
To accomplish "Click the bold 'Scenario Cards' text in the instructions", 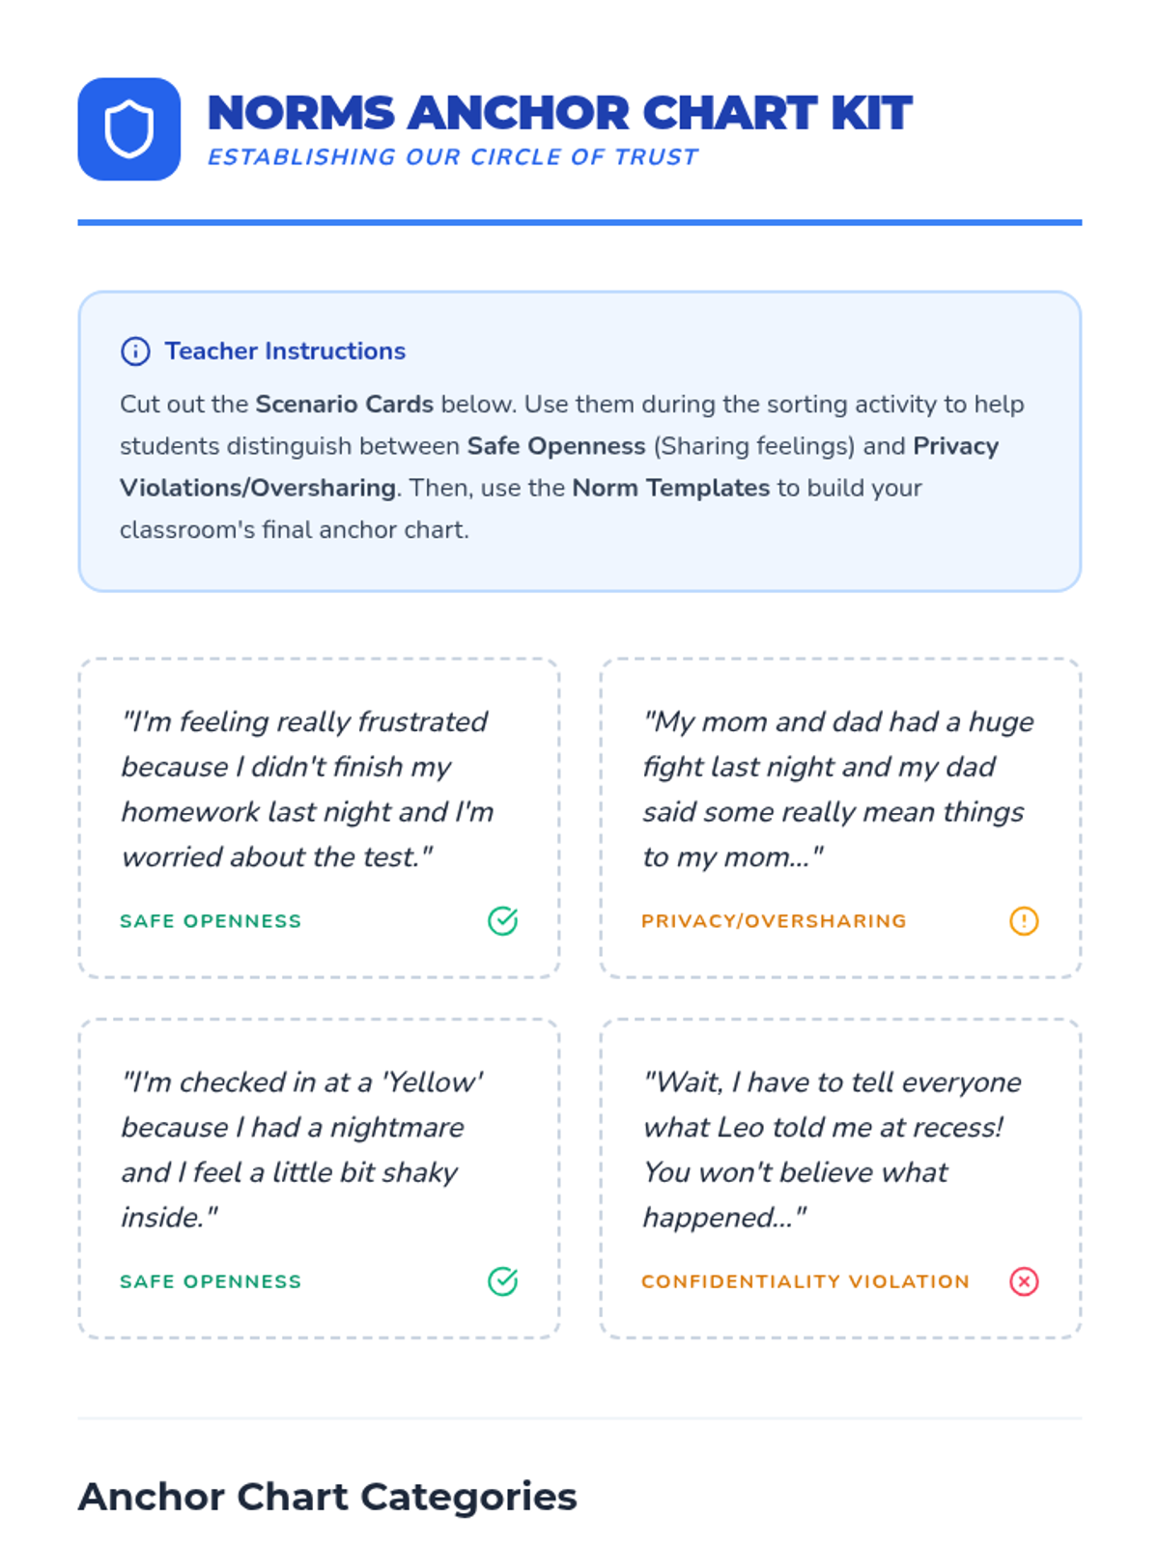I will click(x=344, y=405).
